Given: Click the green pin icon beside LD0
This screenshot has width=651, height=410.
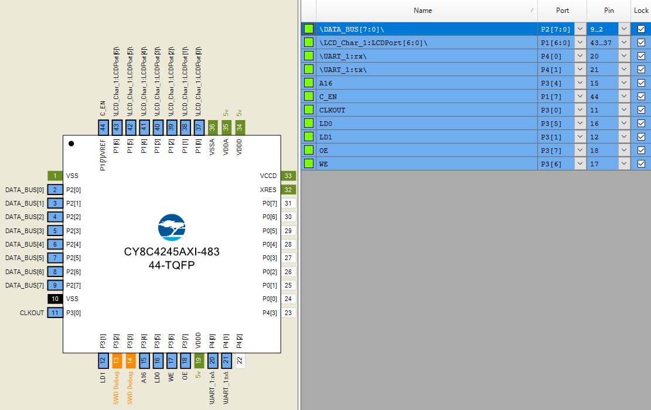Looking at the screenshot, I should (308, 123).
